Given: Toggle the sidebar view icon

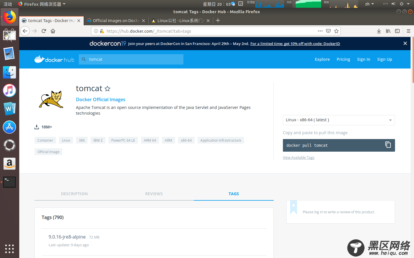Looking at the screenshot, I should 397,31.
